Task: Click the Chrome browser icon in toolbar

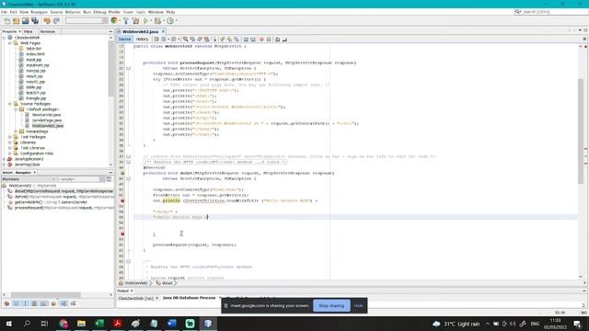Action: (x=114, y=20)
